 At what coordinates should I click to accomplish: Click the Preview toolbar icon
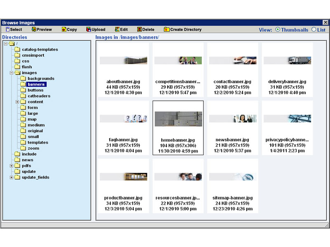34,30
